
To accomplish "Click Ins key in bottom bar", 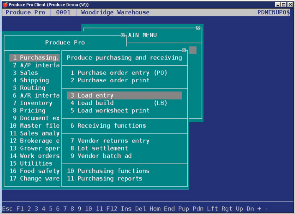I will pyautogui.click(x=126, y=209).
